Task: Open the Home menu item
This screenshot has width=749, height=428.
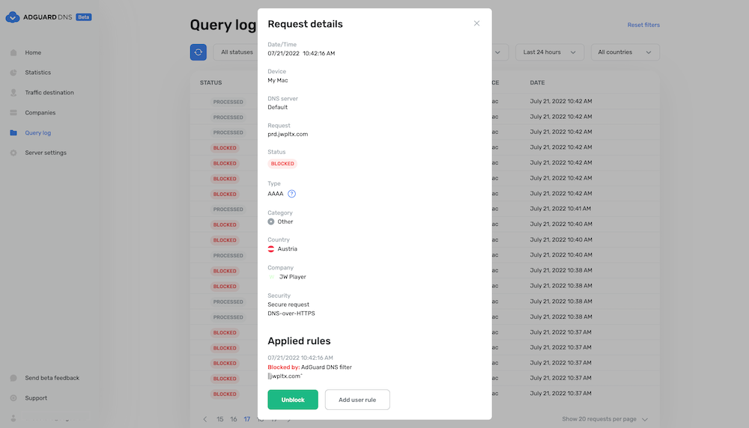Action: tap(33, 52)
